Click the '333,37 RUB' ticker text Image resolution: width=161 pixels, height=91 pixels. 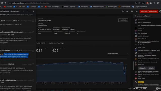[x=141, y=88]
